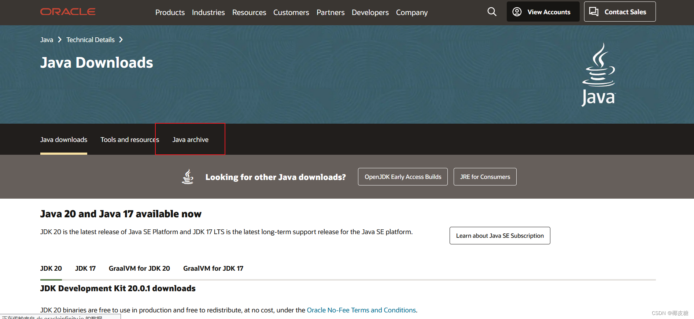The width and height of the screenshot is (694, 319).
Task: Click the Java Downloads page heading
Action: [x=97, y=63]
